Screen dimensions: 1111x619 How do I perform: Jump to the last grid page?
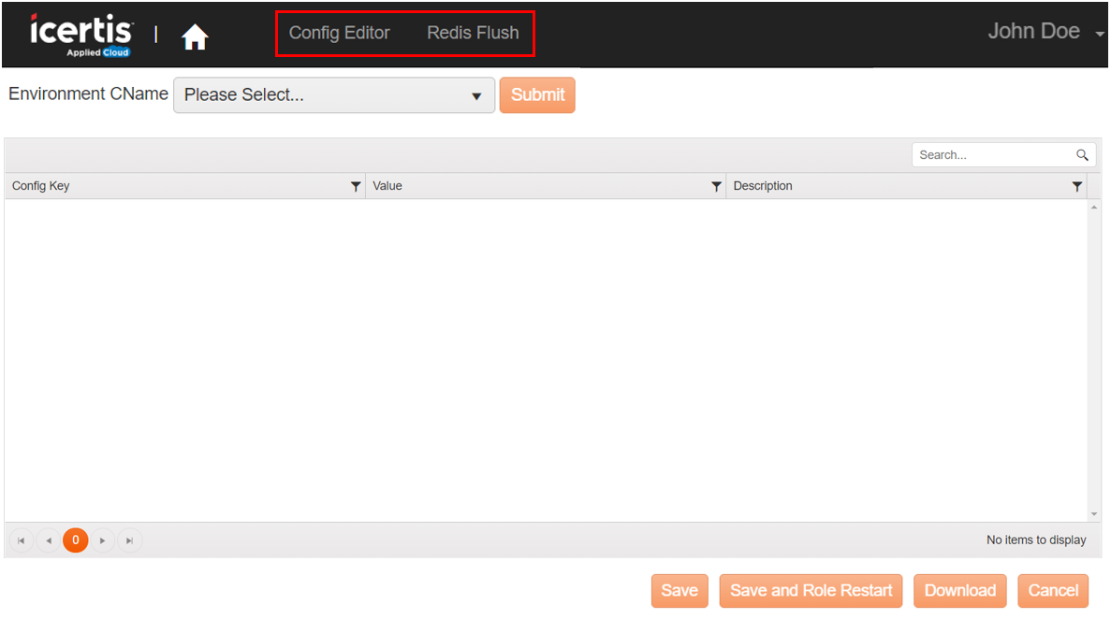[x=130, y=540]
